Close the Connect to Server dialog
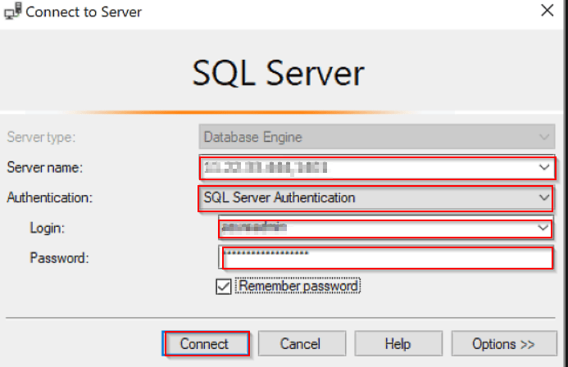Screen dimensions: 568x367 pos(547,10)
